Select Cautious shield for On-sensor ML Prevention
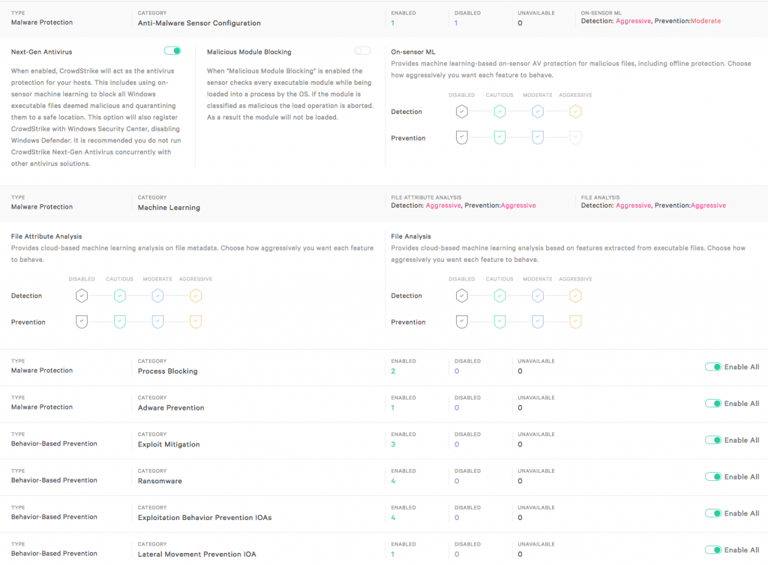 click(x=499, y=138)
